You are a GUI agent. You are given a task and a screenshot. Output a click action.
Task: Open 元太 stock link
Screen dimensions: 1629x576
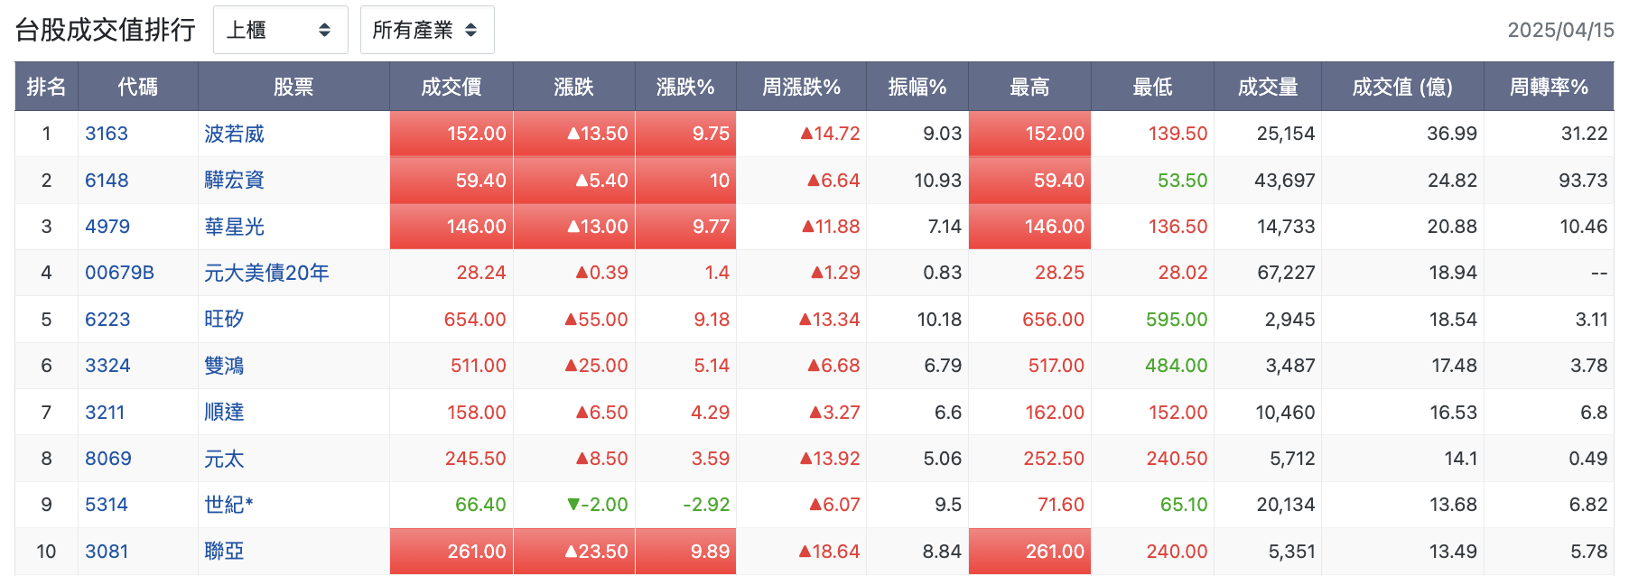pos(224,459)
